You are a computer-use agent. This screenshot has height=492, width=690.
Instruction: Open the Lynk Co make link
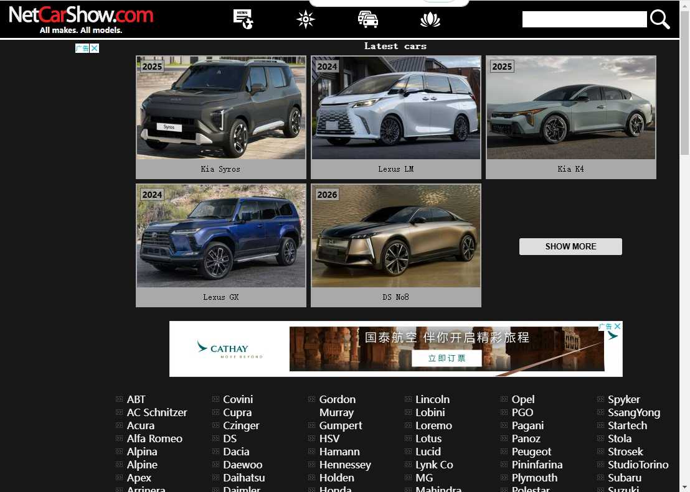(434, 465)
